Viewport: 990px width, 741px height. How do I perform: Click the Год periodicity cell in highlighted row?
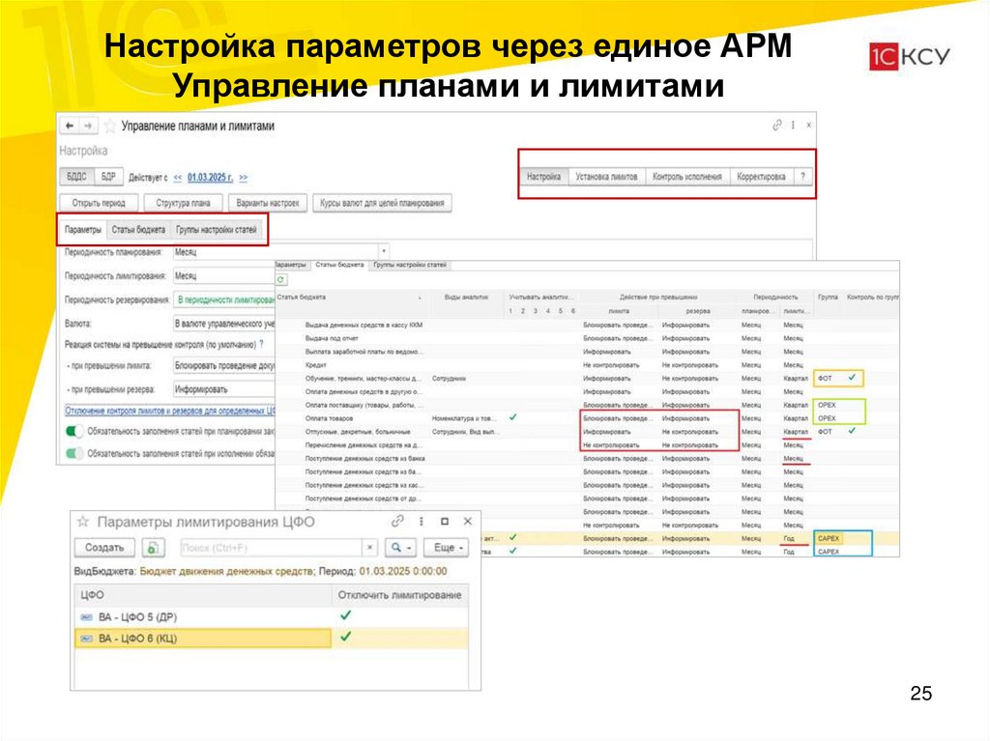pyautogui.click(x=789, y=538)
